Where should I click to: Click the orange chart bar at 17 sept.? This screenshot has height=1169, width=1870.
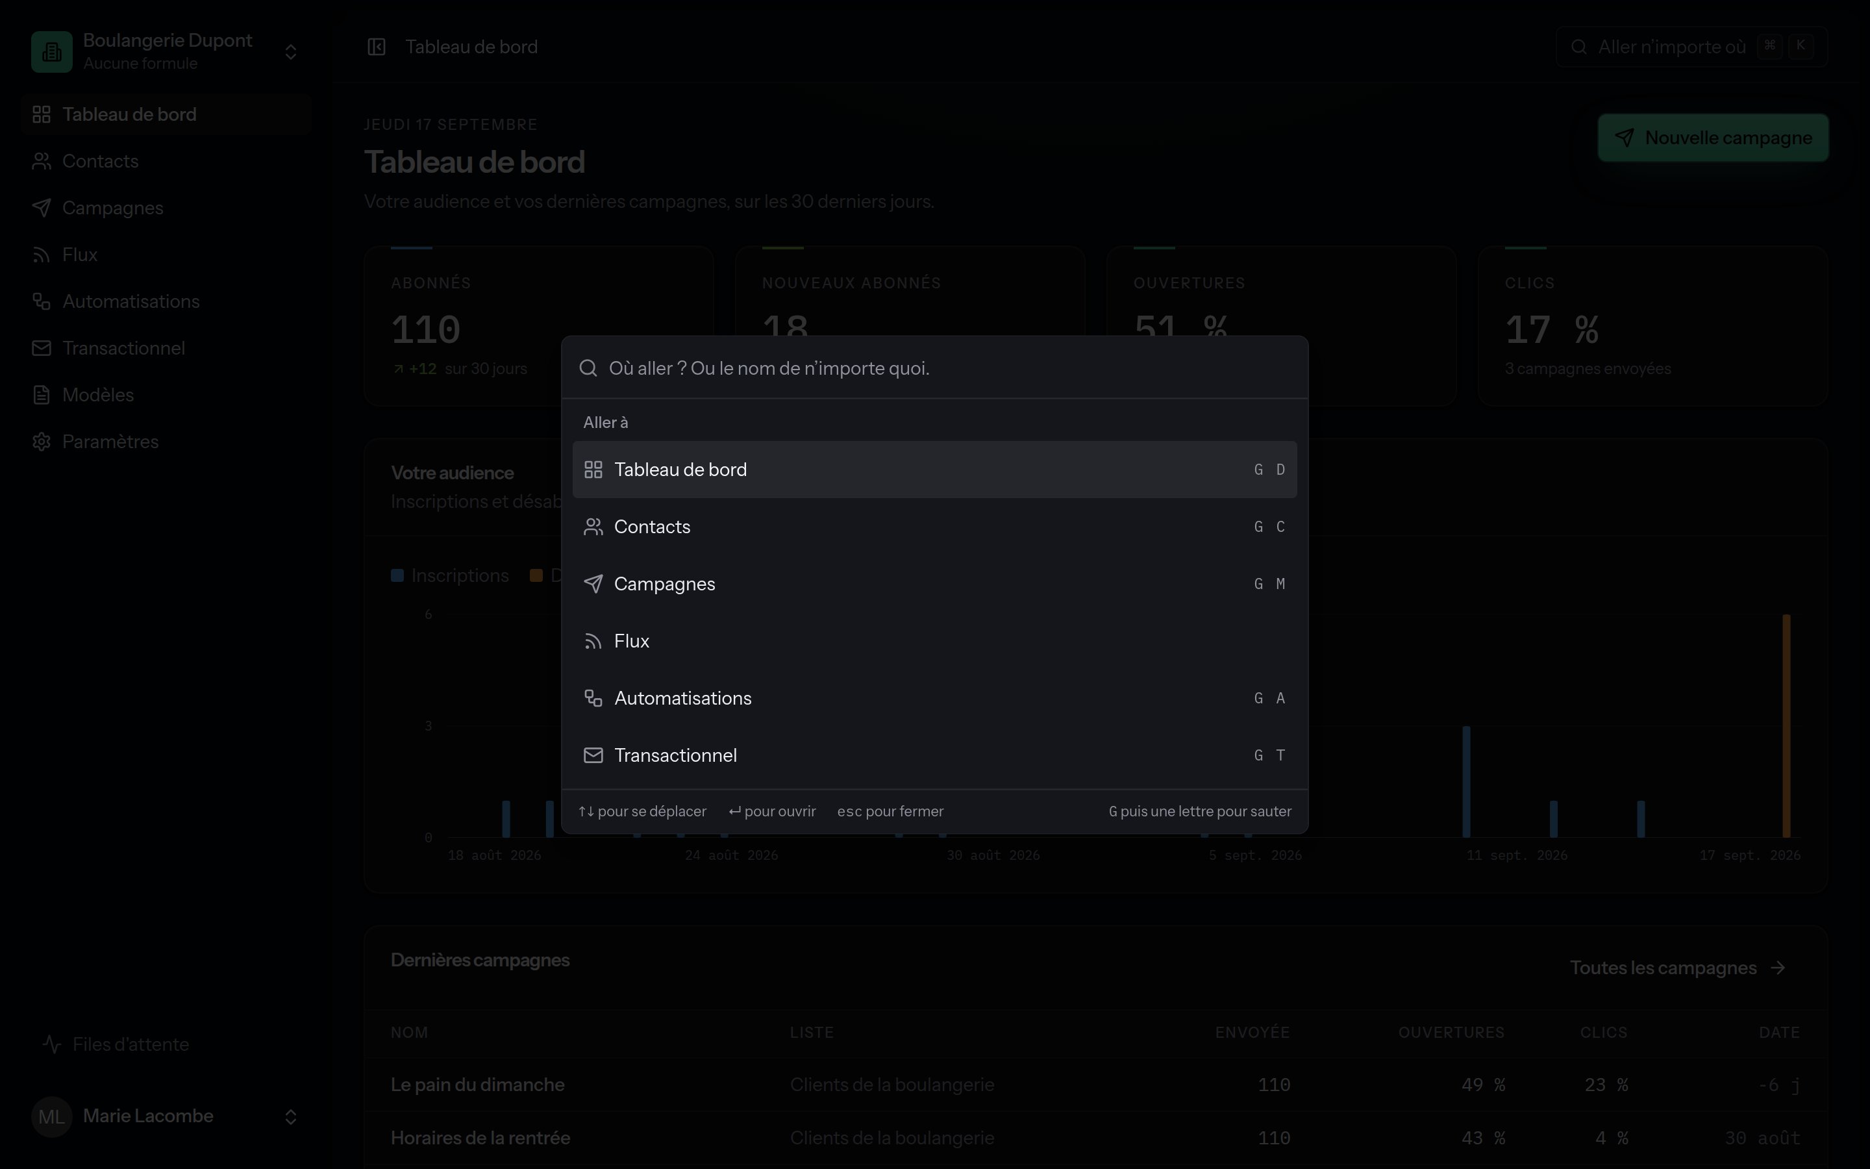point(1786,725)
